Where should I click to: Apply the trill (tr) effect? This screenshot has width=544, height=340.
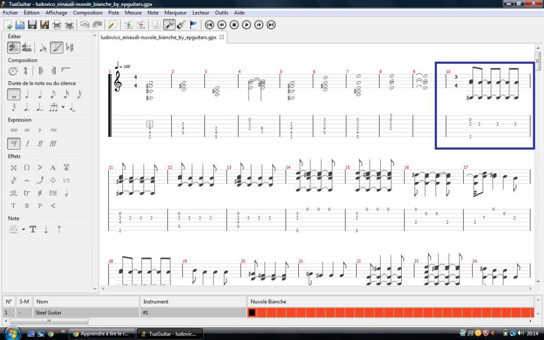click(x=27, y=193)
